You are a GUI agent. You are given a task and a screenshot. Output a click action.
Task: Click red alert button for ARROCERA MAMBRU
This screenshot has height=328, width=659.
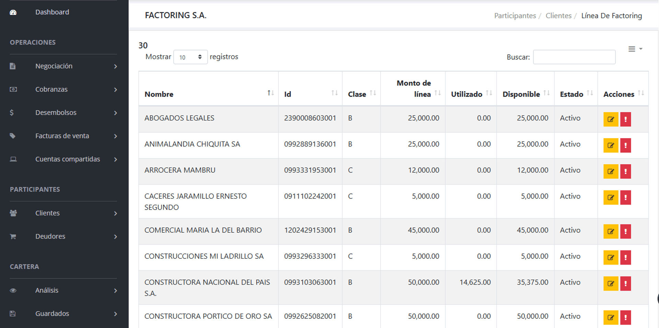(x=625, y=171)
